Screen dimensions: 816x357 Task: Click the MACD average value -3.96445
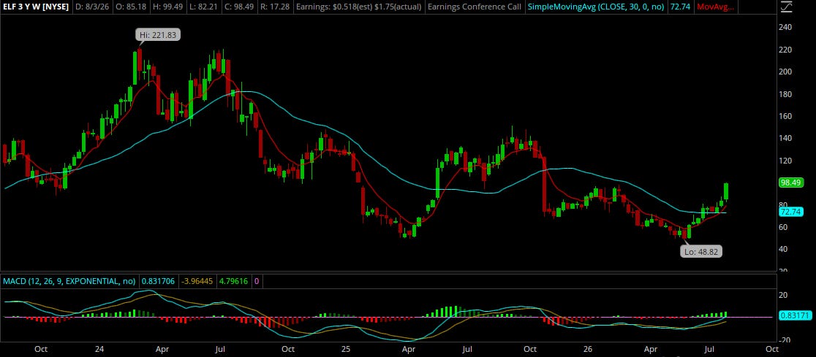point(196,281)
